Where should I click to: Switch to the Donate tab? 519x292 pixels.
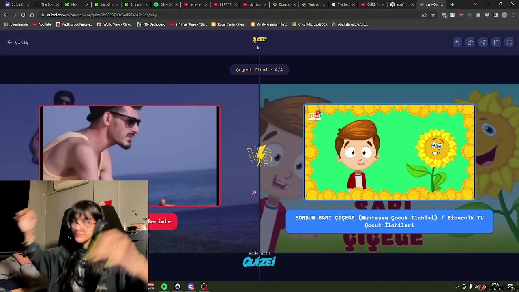pyautogui.click(x=284, y=4)
